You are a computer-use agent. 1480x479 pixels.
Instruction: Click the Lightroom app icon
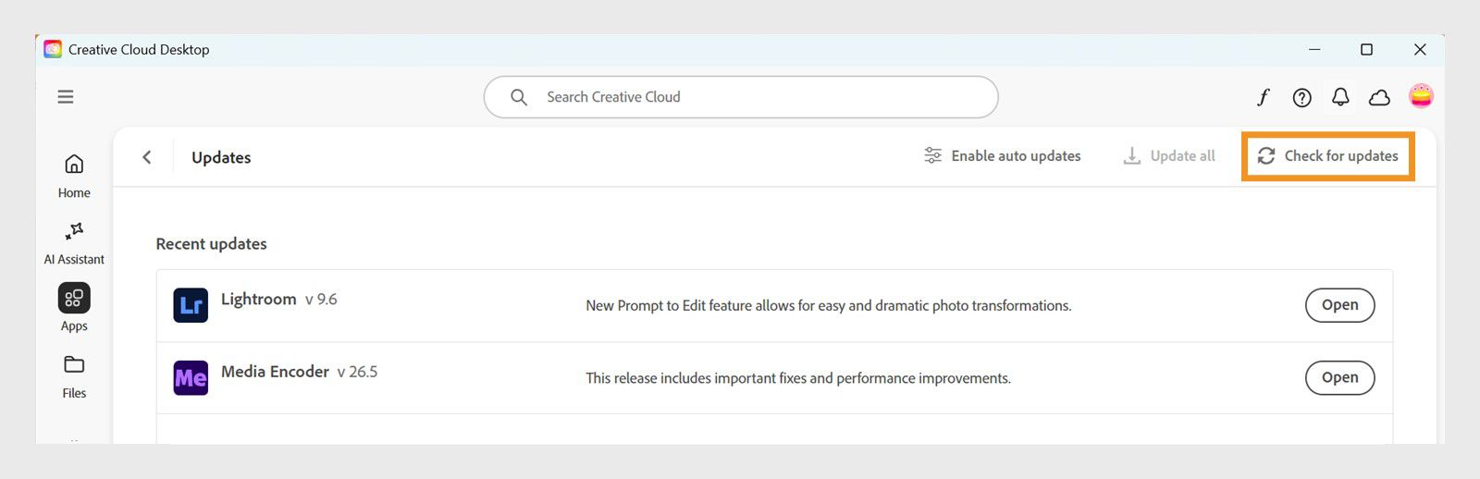(x=191, y=305)
